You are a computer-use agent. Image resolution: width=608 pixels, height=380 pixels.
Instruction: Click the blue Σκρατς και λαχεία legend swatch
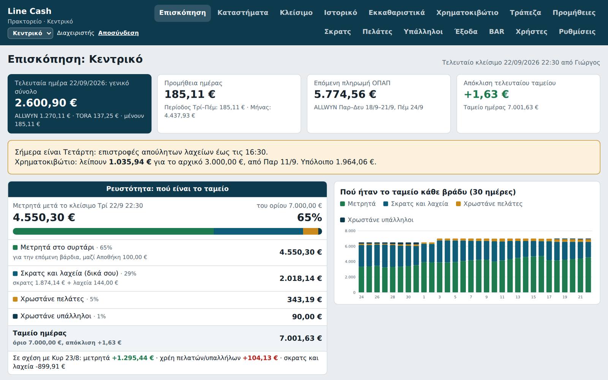tap(386, 204)
